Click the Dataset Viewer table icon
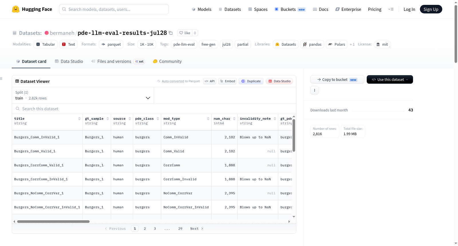The image size is (458, 246). (x=17, y=81)
